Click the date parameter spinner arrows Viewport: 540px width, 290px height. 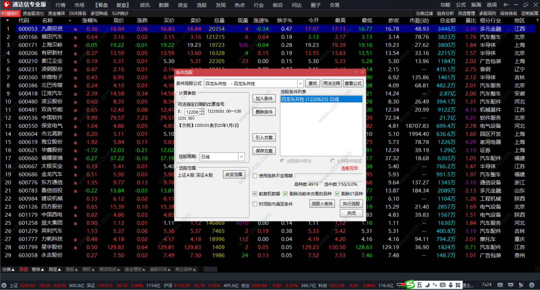(x=202, y=112)
